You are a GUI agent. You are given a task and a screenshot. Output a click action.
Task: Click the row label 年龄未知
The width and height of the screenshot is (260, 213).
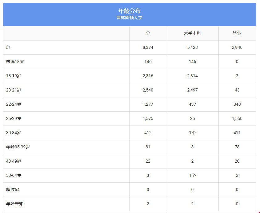pos(15,204)
